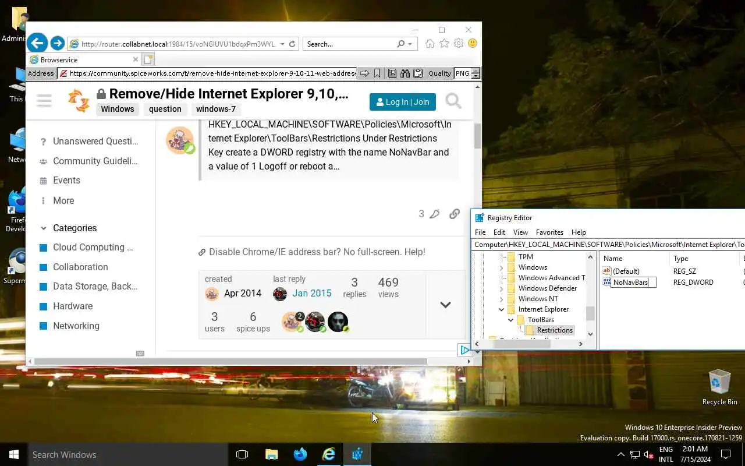Select the Restrictions registry key
Screen dimensions: 745x466
[555, 330]
